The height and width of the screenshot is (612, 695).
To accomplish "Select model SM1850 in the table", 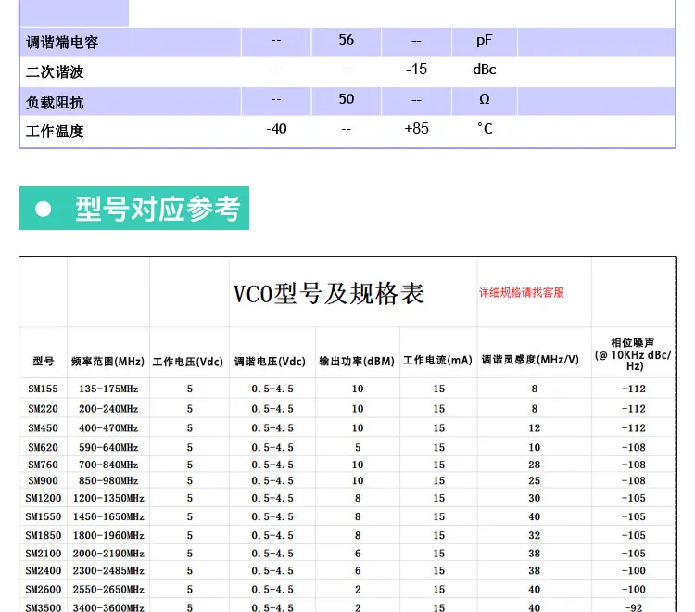I will coord(43,536).
